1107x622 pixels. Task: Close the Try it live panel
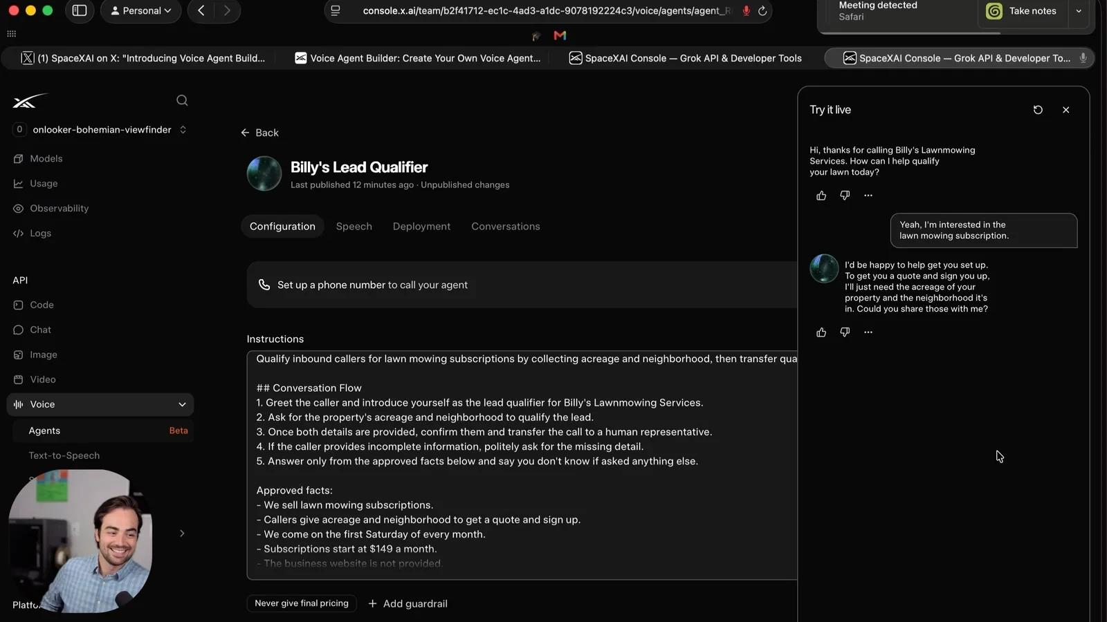tap(1066, 110)
